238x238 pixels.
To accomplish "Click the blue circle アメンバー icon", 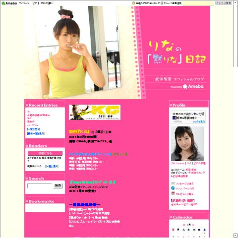I will coord(173,188).
